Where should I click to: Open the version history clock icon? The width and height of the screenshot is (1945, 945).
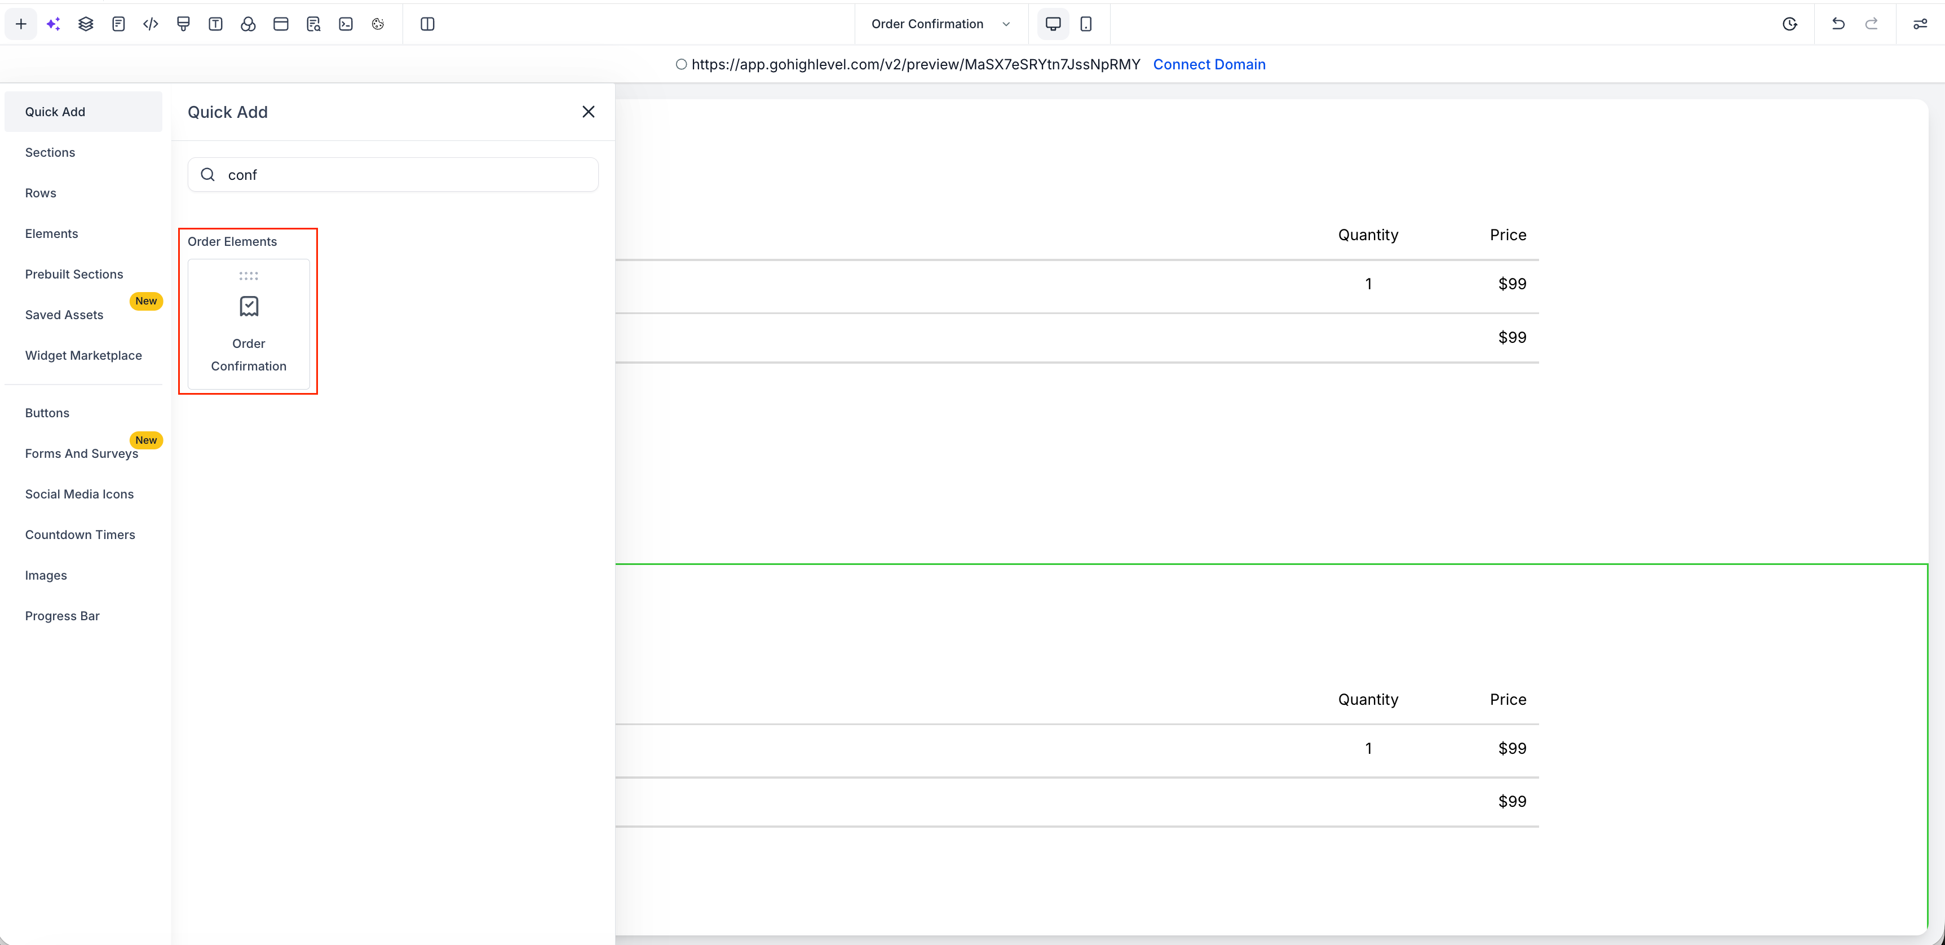click(1789, 24)
